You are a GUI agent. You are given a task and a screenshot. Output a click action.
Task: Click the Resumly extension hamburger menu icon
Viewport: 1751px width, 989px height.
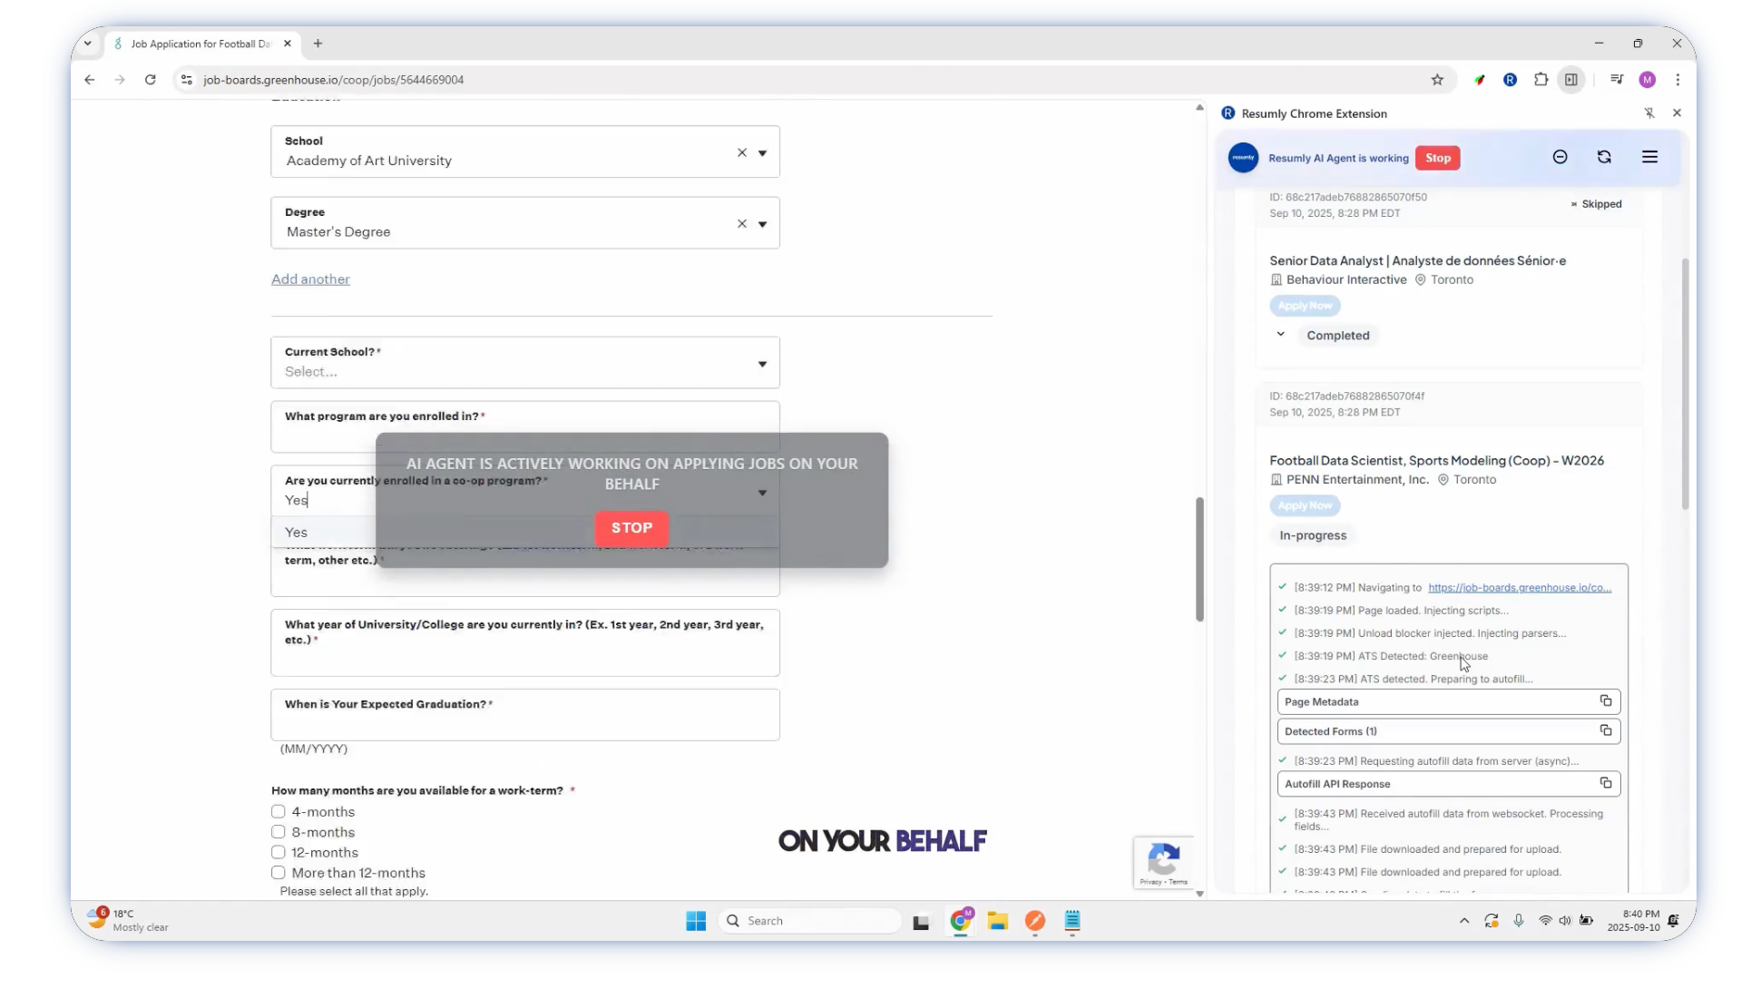[1649, 157]
